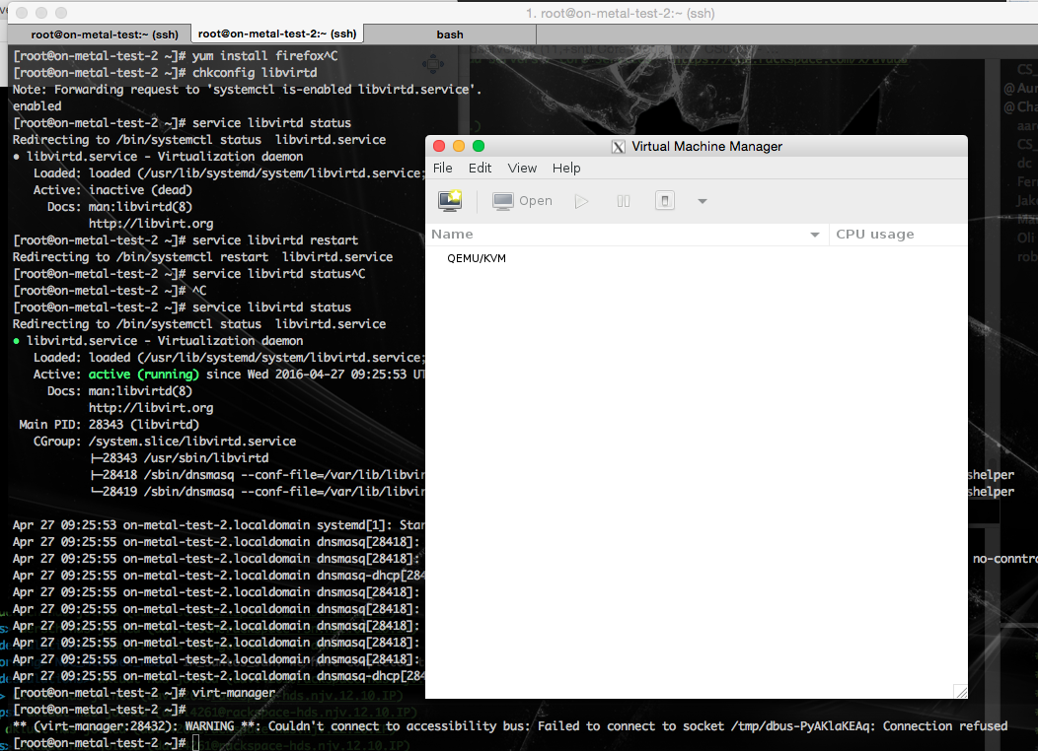Grab the window resize grip corner
Viewport: 1038px width, 751px height.
(x=960, y=691)
